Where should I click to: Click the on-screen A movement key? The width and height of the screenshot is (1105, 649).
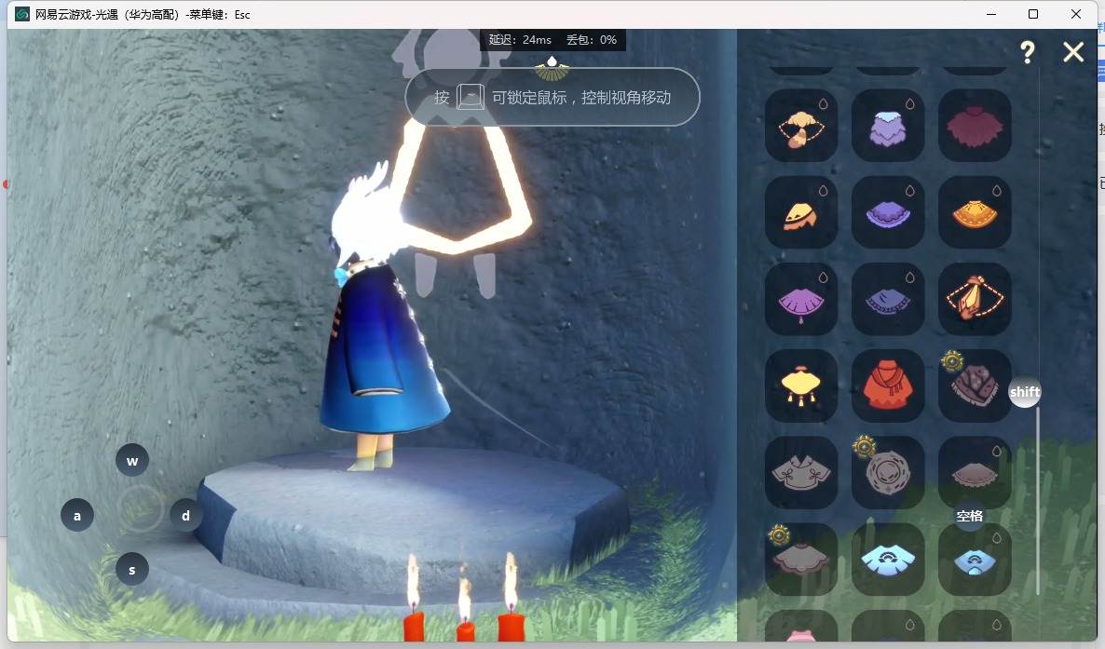pyautogui.click(x=77, y=515)
